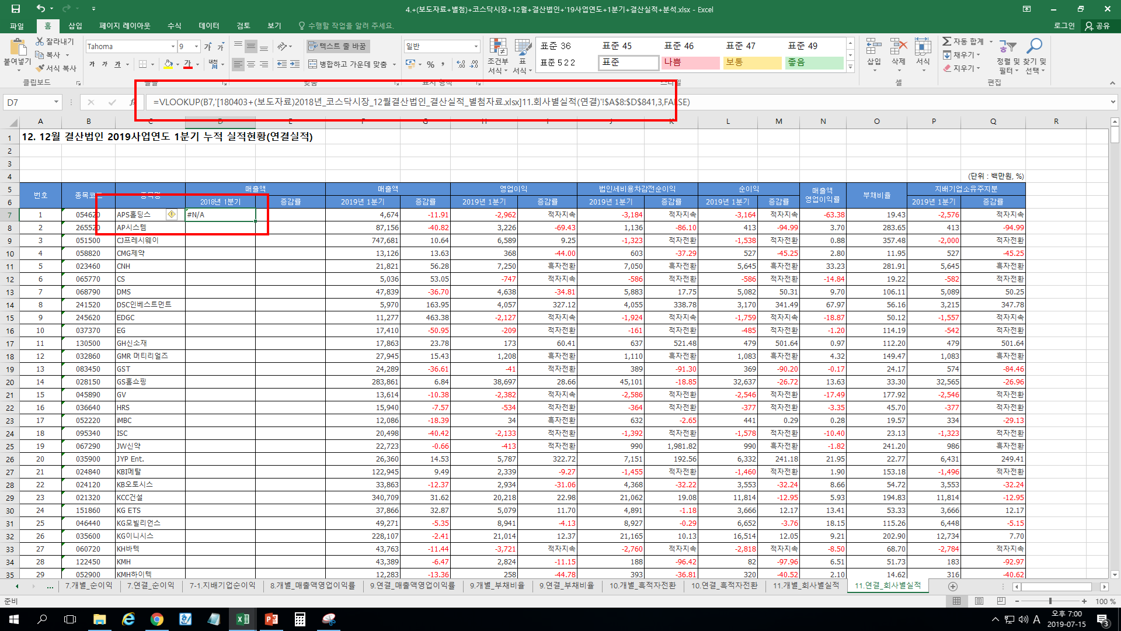Click the AutoSum (자동 합계) sigma icon
Screen dimensions: 1121x631
tap(947, 41)
